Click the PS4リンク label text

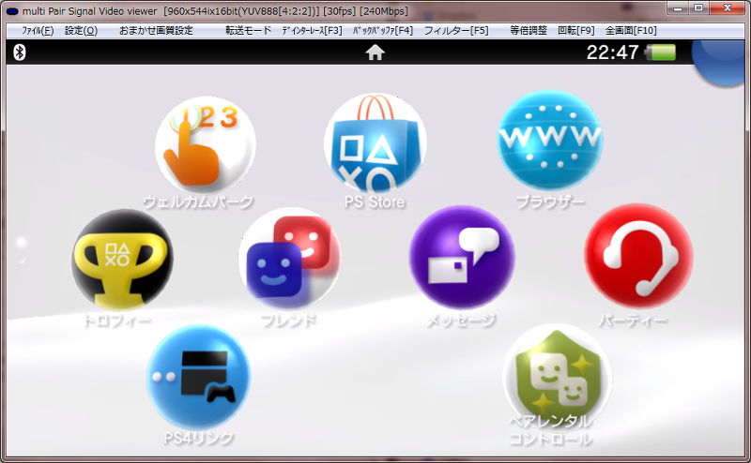tap(198, 438)
